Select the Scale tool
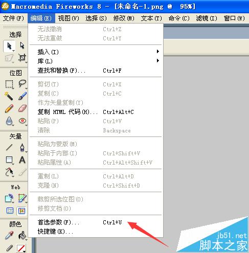The image size is (249, 253). tap(9, 58)
